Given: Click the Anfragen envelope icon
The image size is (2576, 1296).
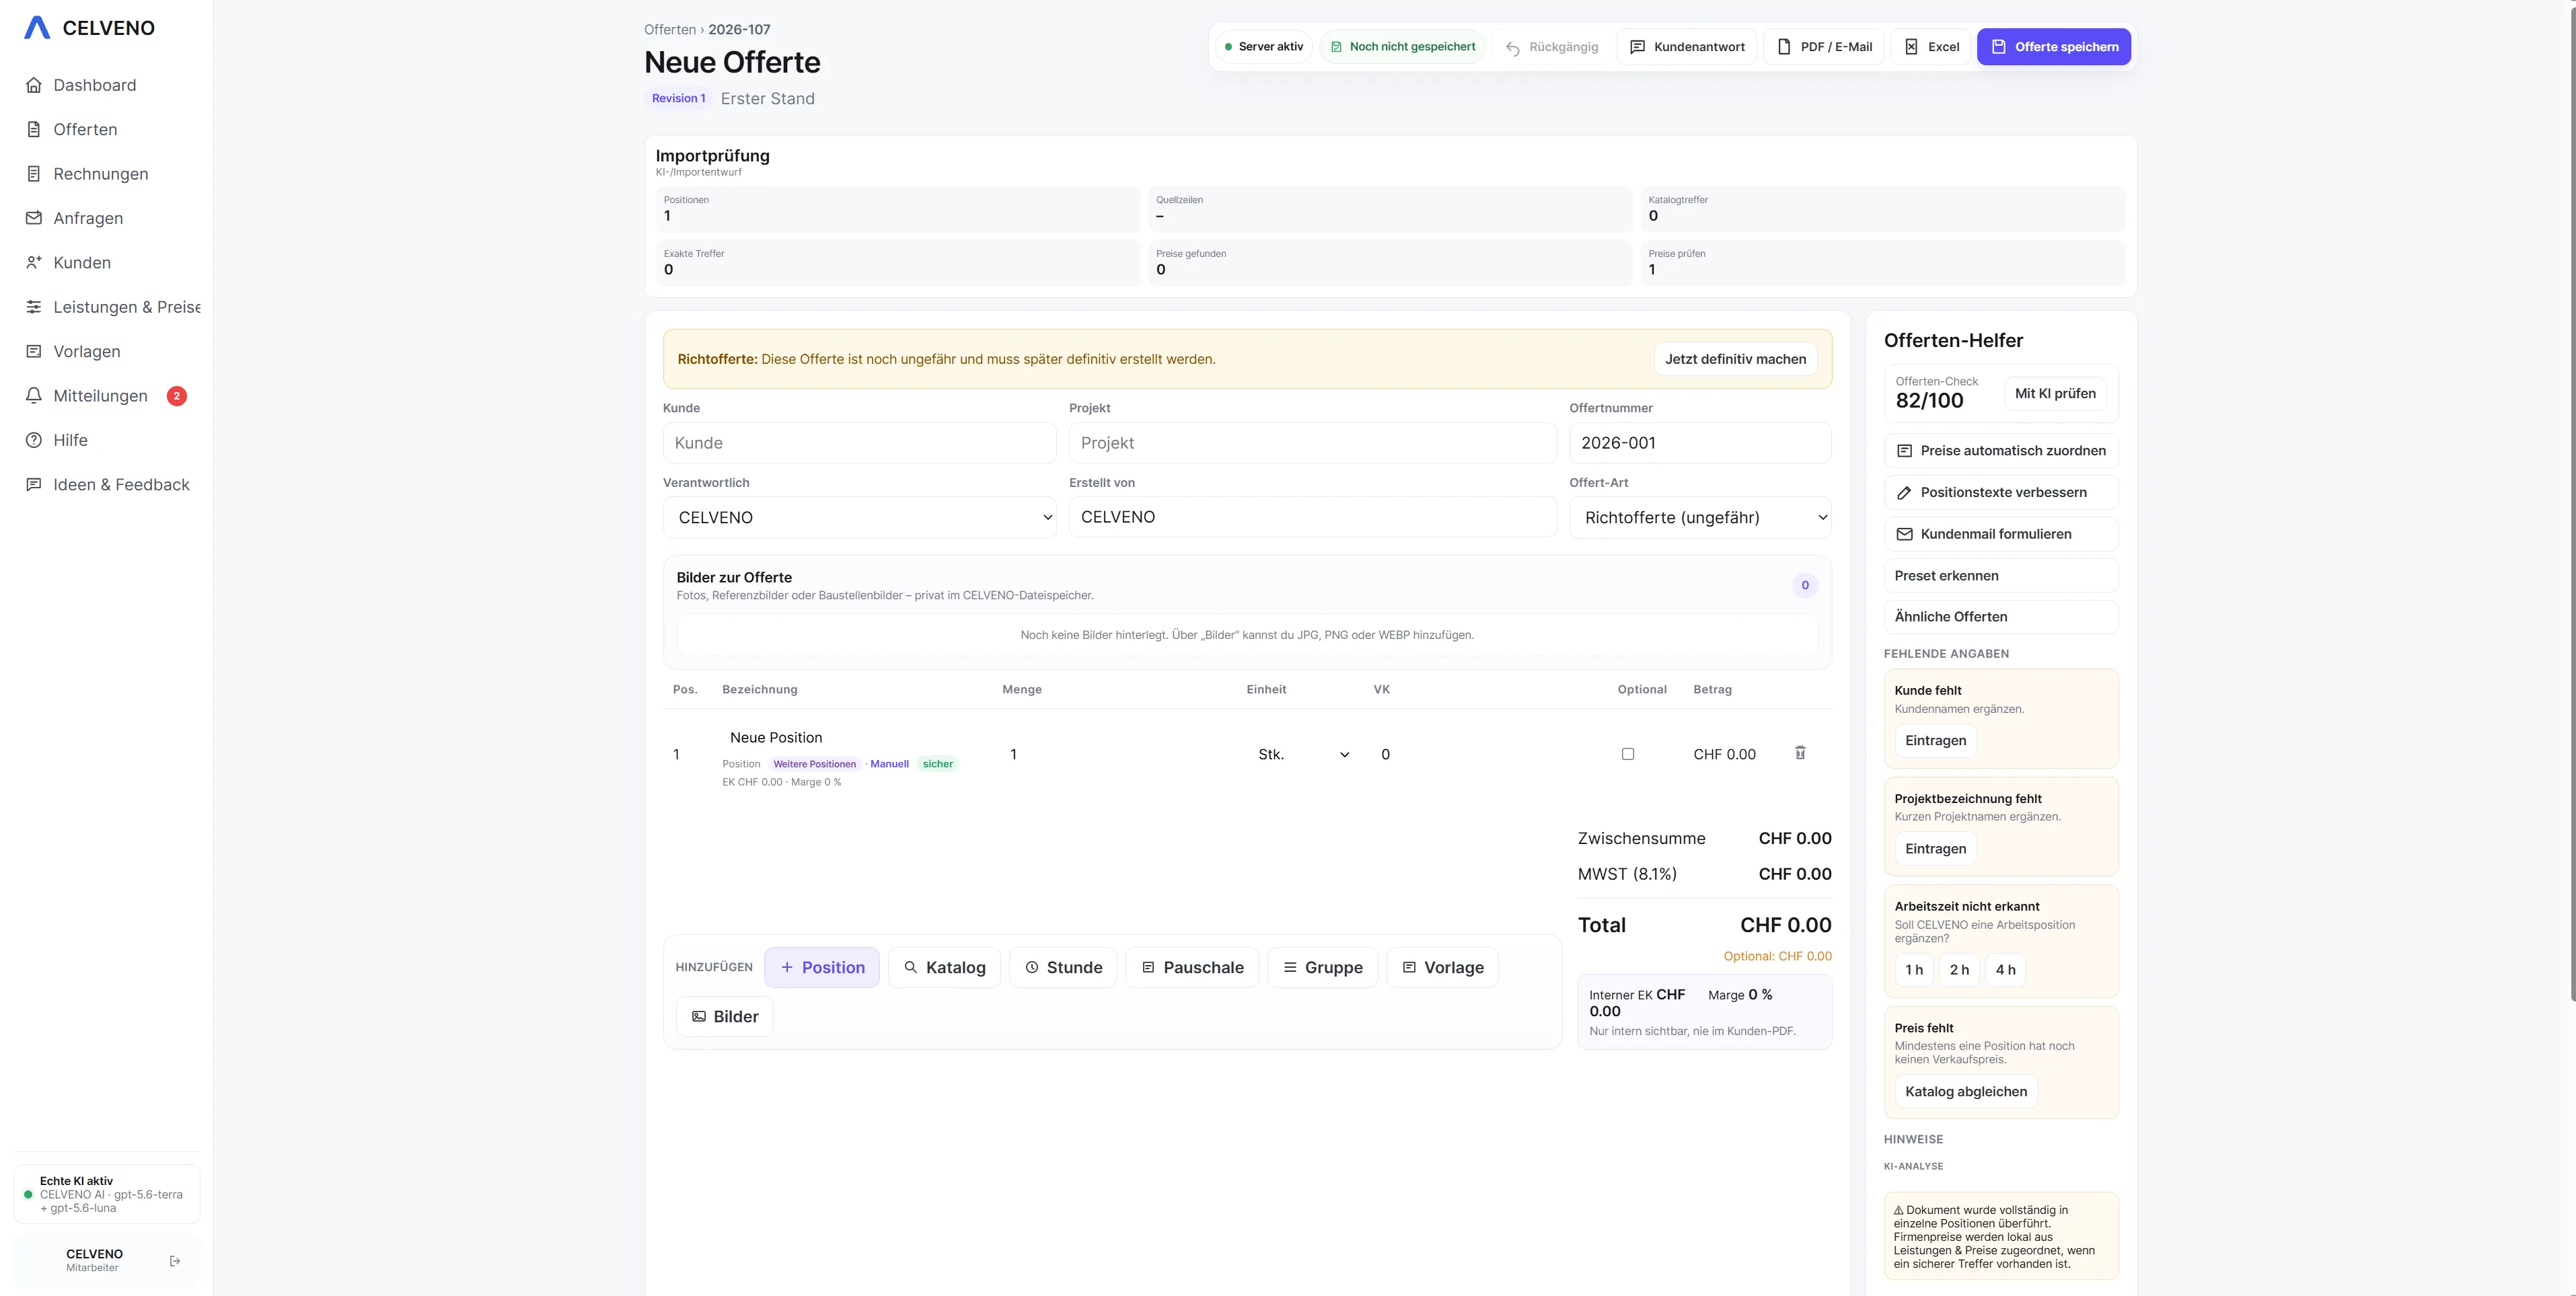Looking at the screenshot, I should coord(34,218).
